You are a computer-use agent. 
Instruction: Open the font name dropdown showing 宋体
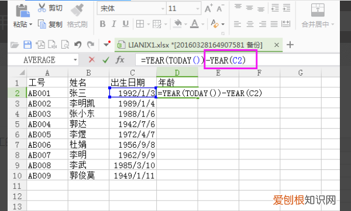tap(163, 9)
